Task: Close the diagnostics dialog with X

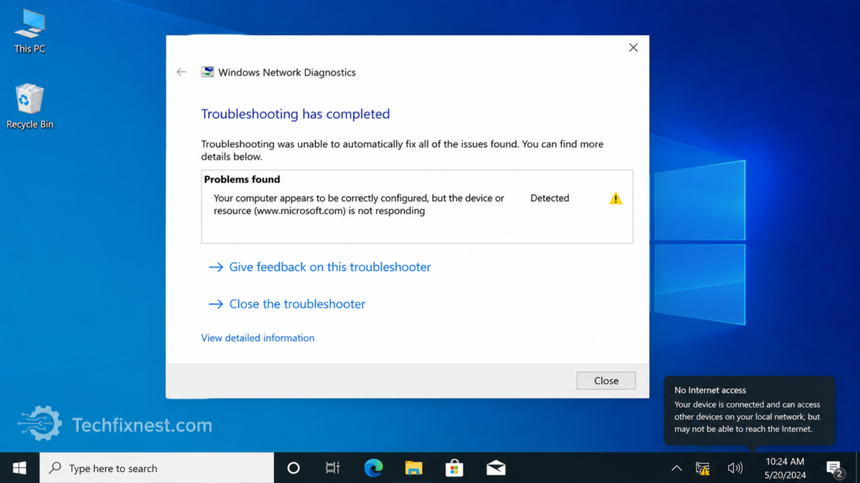Action: pyautogui.click(x=633, y=48)
